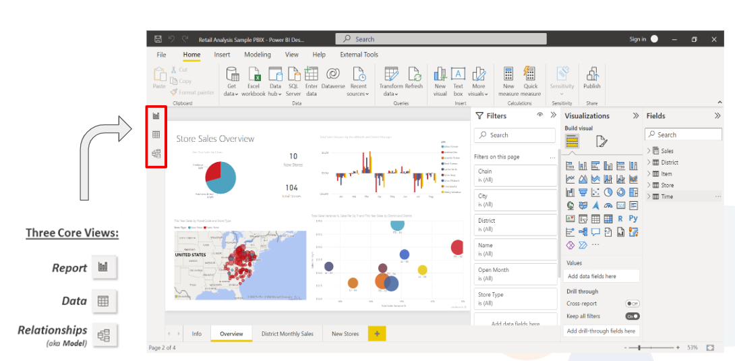735x361 pixels.
Task: Open the Chain filter card
Action: (x=514, y=176)
